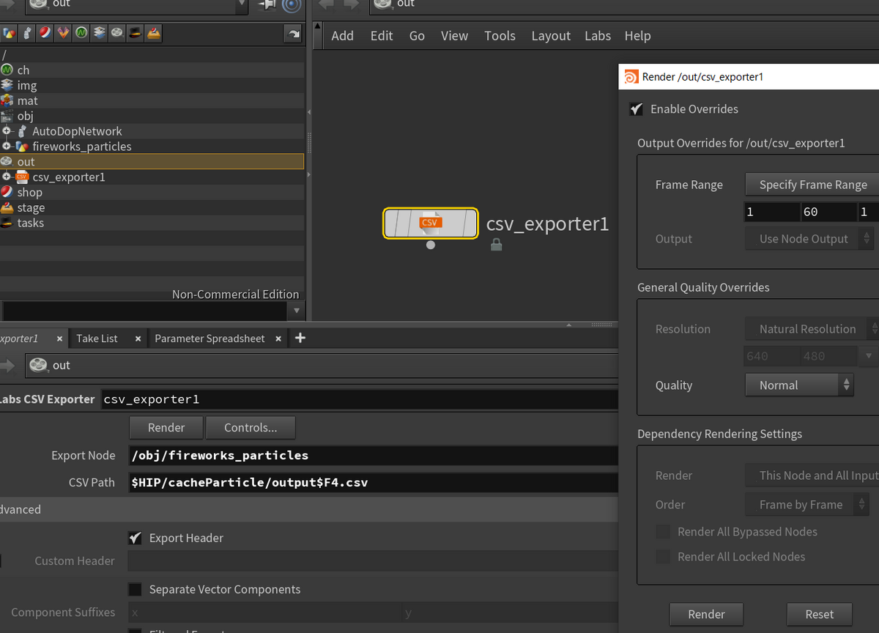Click the pin icon beside the top-left path bar
Image resolution: width=879 pixels, height=633 pixels.
(x=267, y=5)
